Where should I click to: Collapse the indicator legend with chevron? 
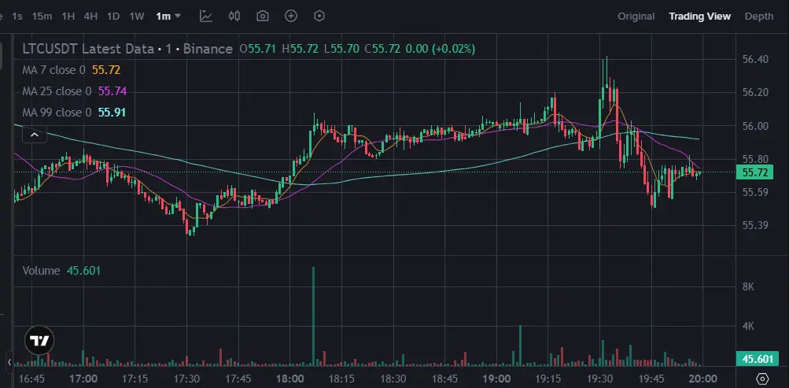35,135
